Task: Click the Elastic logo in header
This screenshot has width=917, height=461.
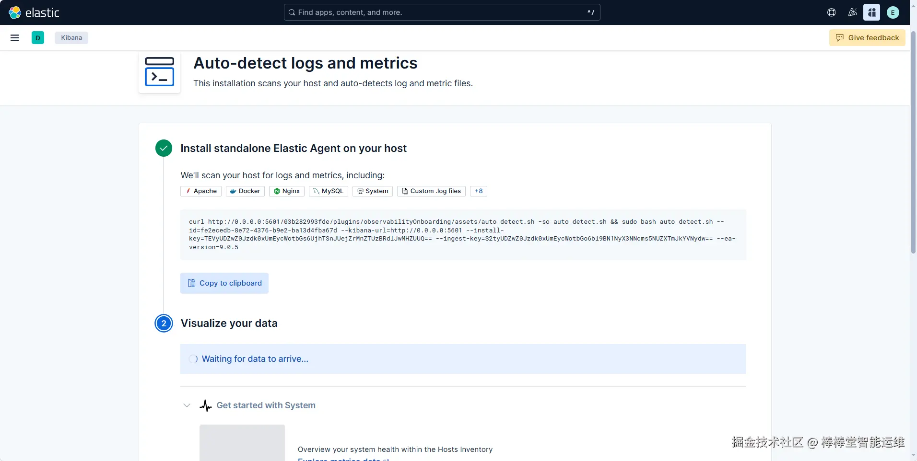Action: click(x=34, y=12)
